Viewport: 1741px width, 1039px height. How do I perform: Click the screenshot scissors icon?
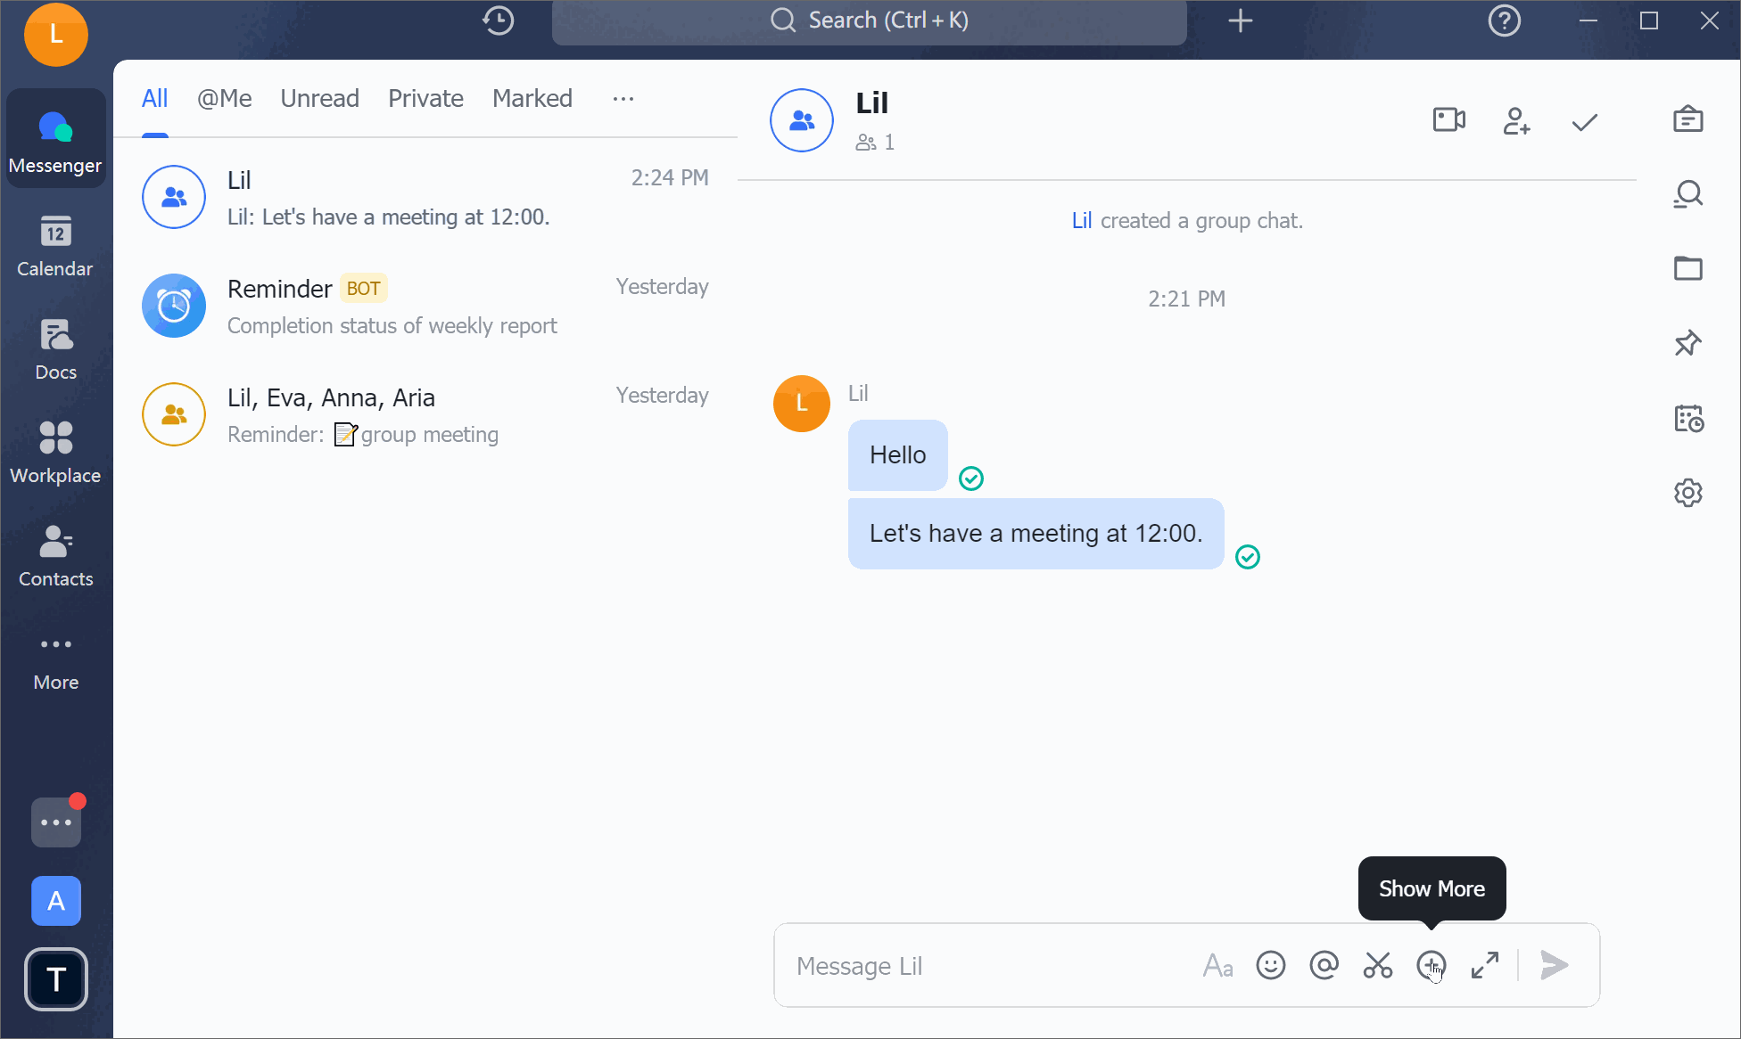coord(1377,965)
